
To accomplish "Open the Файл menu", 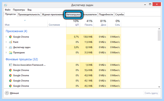I will (8, 10).
